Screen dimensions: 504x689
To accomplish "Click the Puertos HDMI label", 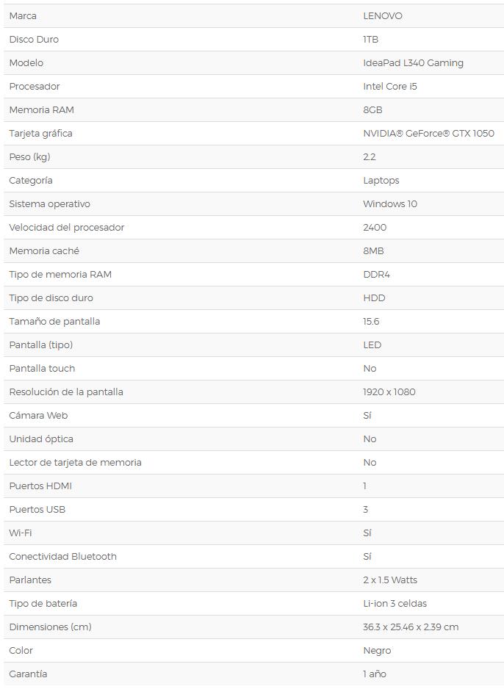I will (x=40, y=486).
